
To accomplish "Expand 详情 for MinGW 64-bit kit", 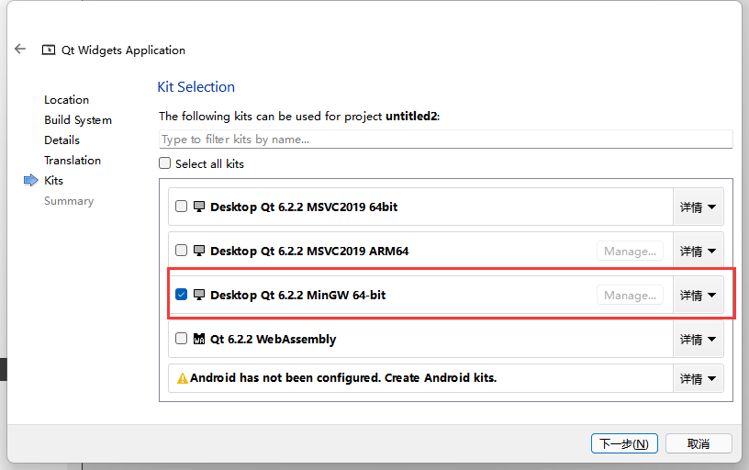I will 698,296.
